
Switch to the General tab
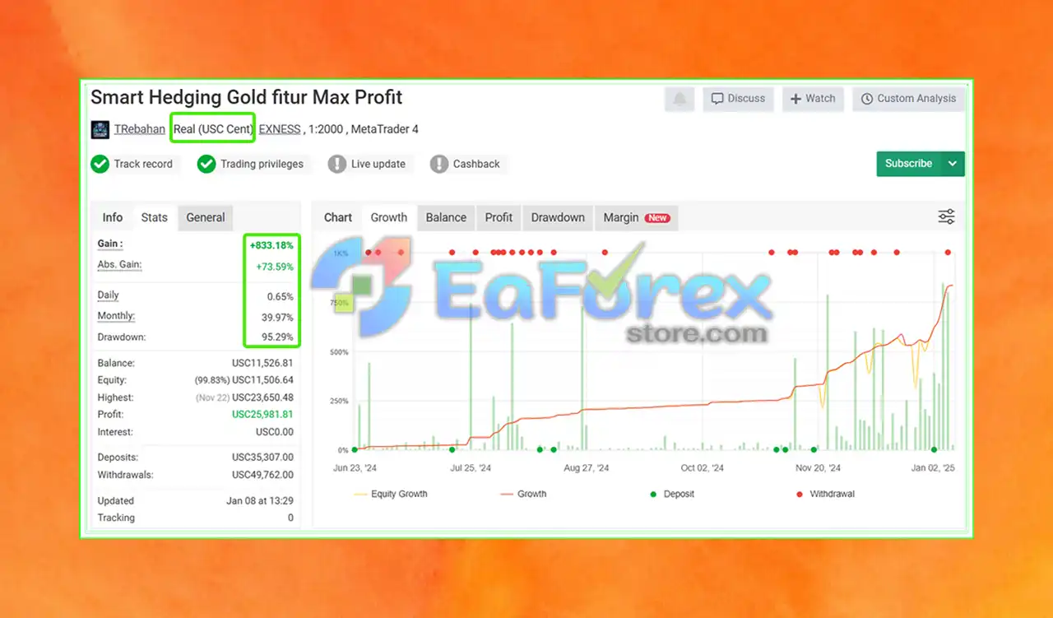(x=206, y=217)
